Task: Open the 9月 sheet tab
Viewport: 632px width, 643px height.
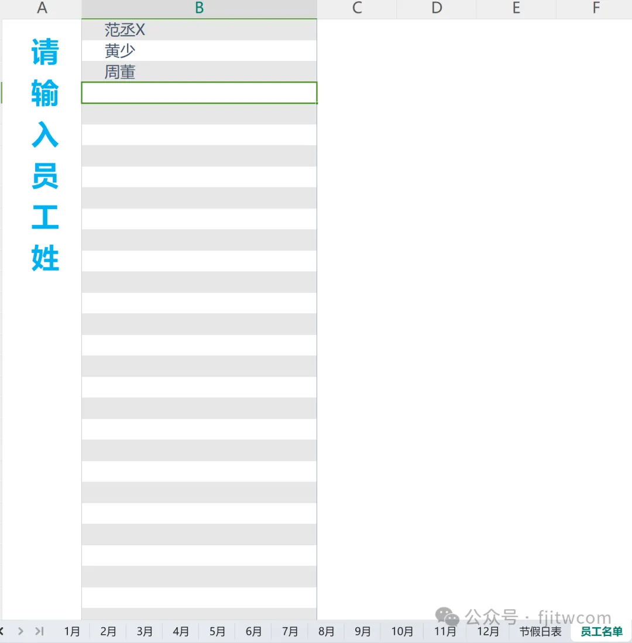Action: point(363,631)
